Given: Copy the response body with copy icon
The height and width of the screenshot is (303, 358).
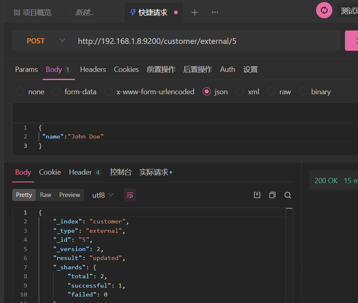Looking at the screenshot, I should (272, 195).
